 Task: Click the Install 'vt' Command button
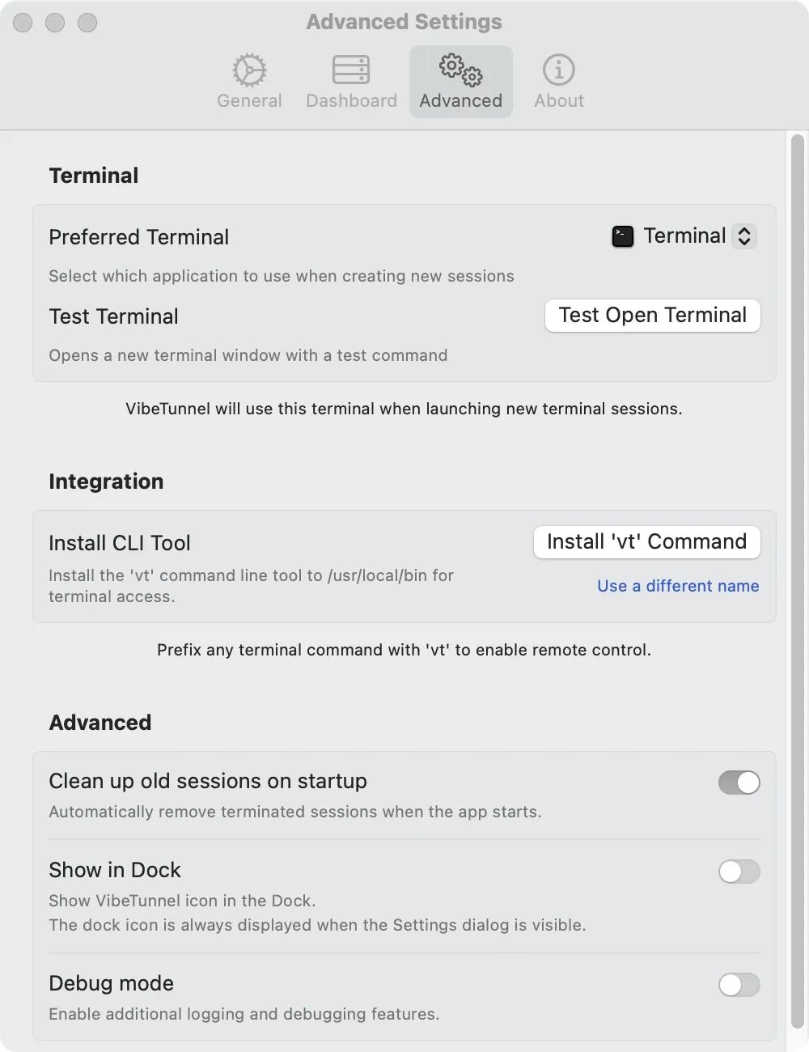646,542
